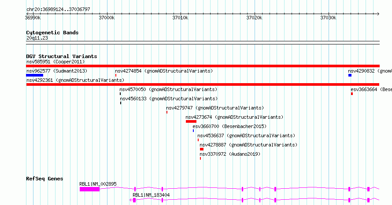Select the large magenta exon of RBL1 NM_002895

(x=89, y=189)
